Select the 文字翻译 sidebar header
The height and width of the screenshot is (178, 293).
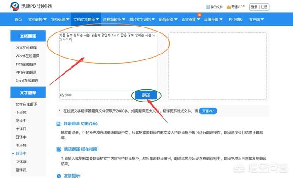click(x=28, y=92)
